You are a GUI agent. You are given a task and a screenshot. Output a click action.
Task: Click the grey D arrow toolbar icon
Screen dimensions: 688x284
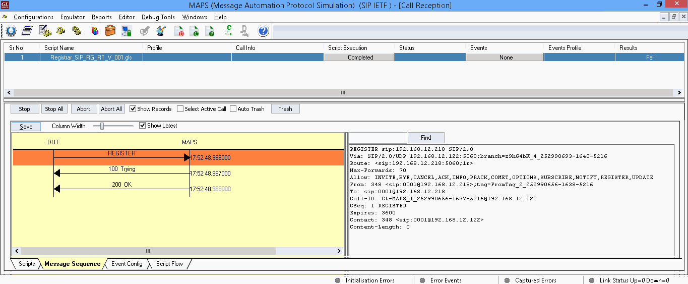coord(244,31)
